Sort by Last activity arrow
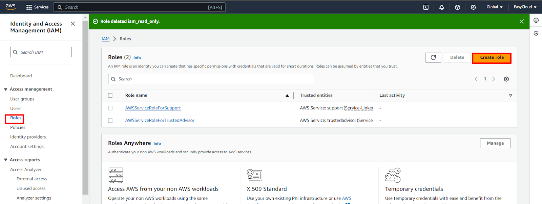Screen dimensions: 542x204 pyautogui.click(x=510, y=96)
